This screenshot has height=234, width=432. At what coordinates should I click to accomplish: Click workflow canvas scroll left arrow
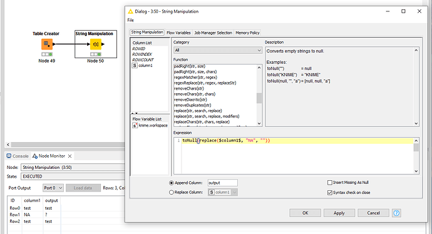tap(8, 145)
